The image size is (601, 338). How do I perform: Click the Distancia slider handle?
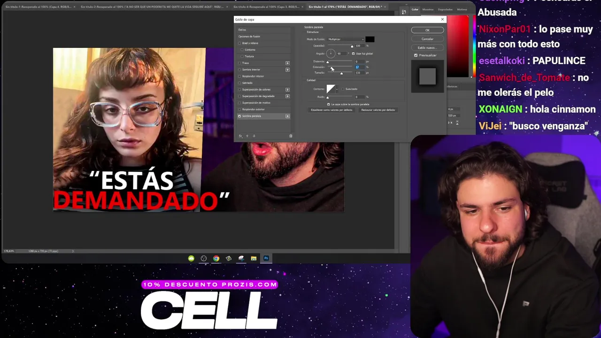[327, 62]
